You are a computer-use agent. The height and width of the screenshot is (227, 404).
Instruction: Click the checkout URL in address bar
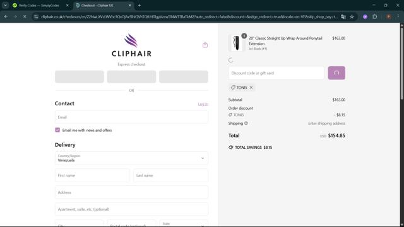pyautogui.click(x=189, y=17)
